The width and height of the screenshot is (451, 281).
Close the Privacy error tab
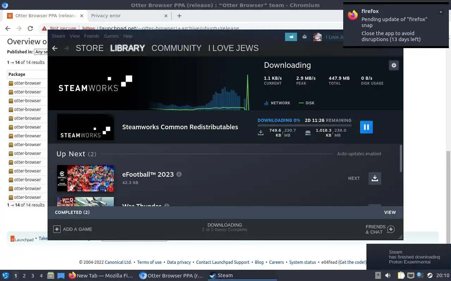[166, 16]
